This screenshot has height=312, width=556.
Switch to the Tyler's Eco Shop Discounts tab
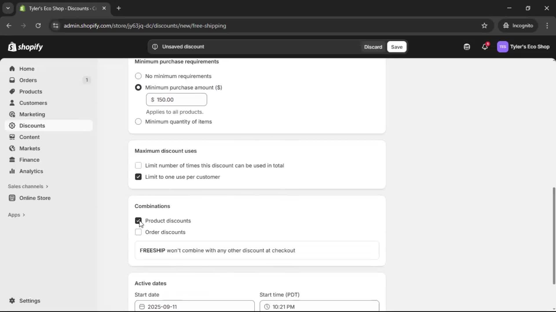58,8
